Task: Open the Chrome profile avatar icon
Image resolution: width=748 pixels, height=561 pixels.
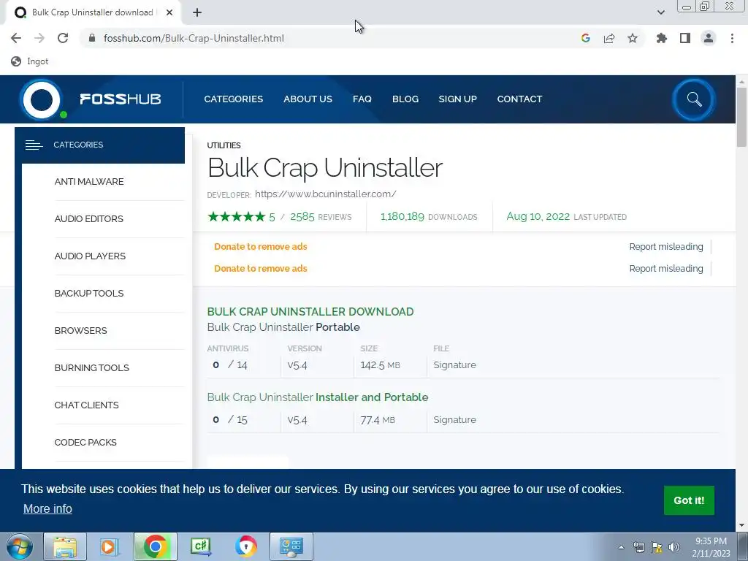Action: pos(709,38)
